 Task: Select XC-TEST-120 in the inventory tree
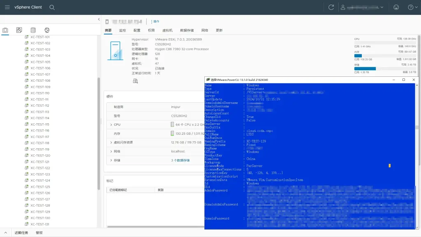pyautogui.click(x=40, y=156)
